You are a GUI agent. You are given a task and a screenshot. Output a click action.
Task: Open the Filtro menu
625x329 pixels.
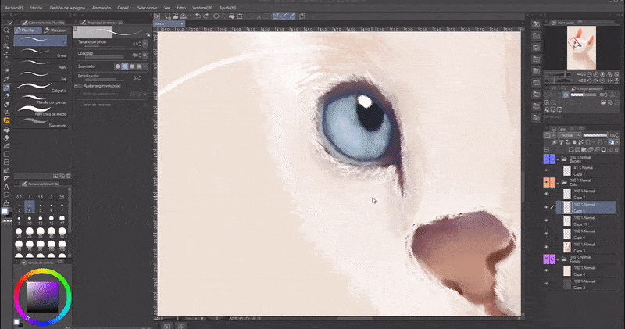pyautogui.click(x=181, y=8)
